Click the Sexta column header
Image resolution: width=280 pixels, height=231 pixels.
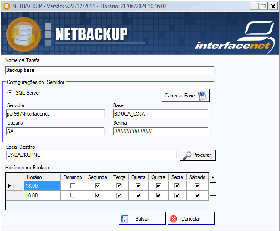pos(177,177)
